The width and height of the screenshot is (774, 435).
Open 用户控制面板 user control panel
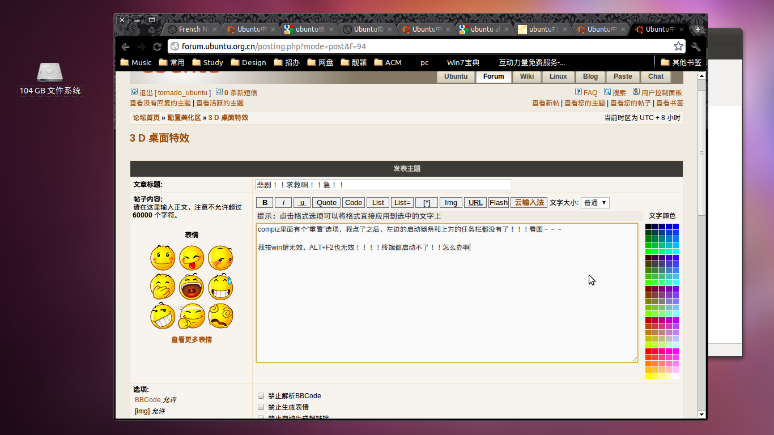click(661, 92)
